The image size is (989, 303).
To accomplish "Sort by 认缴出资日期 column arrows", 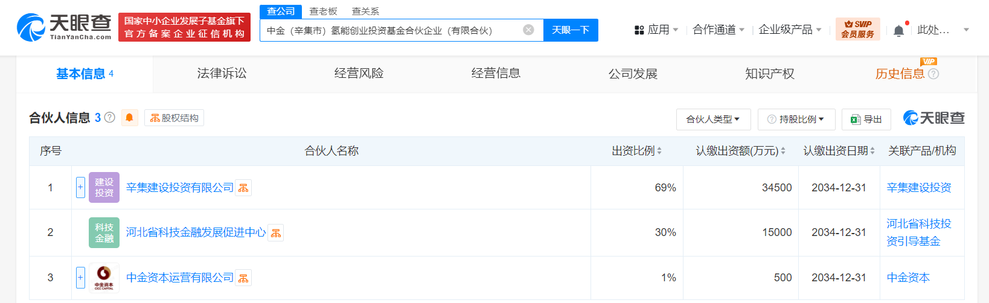I will tap(872, 151).
